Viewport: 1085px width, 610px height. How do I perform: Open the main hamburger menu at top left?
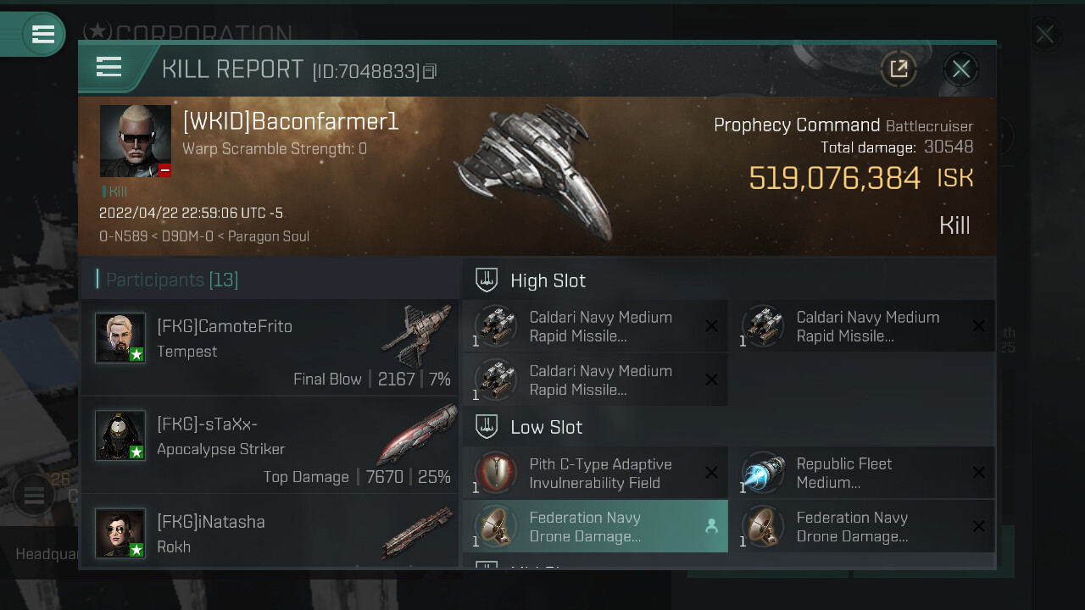[x=42, y=34]
